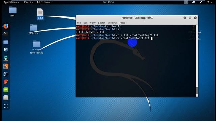The width and height of the screenshot is (216, 121).
Task: Show all applications grid
Action: [6, 106]
